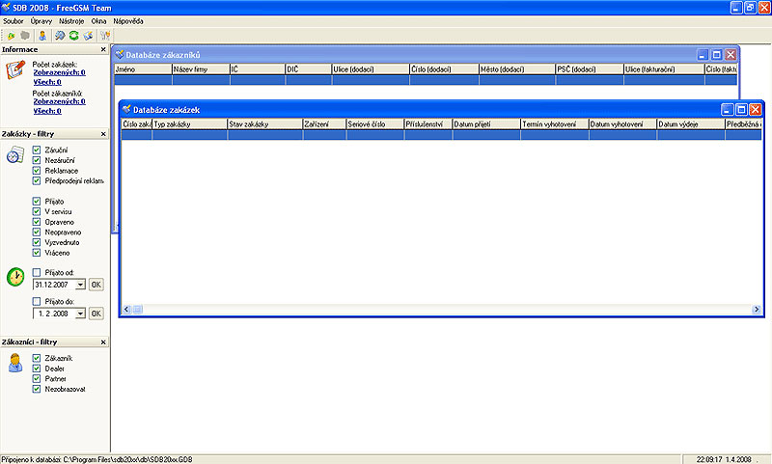Click the person icon in Zákazníci filtry

click(15, 363)
